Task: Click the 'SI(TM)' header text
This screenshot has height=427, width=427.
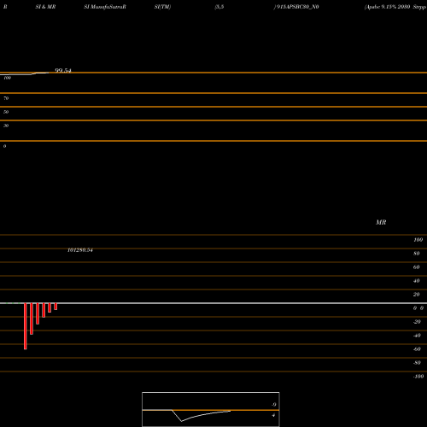Action: (x=162, y=7)
